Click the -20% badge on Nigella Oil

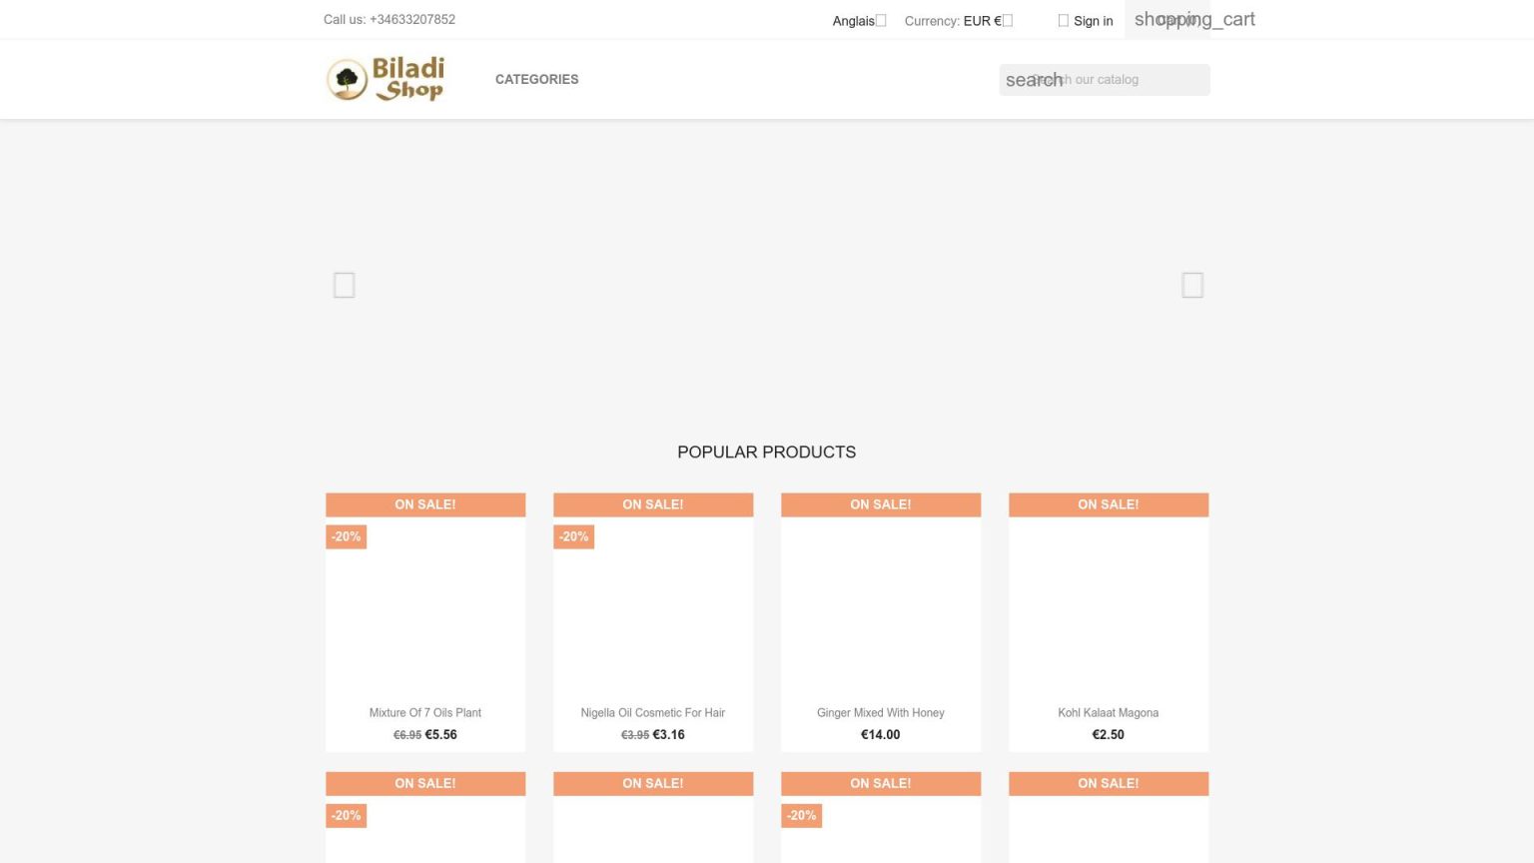coord(573,536)
